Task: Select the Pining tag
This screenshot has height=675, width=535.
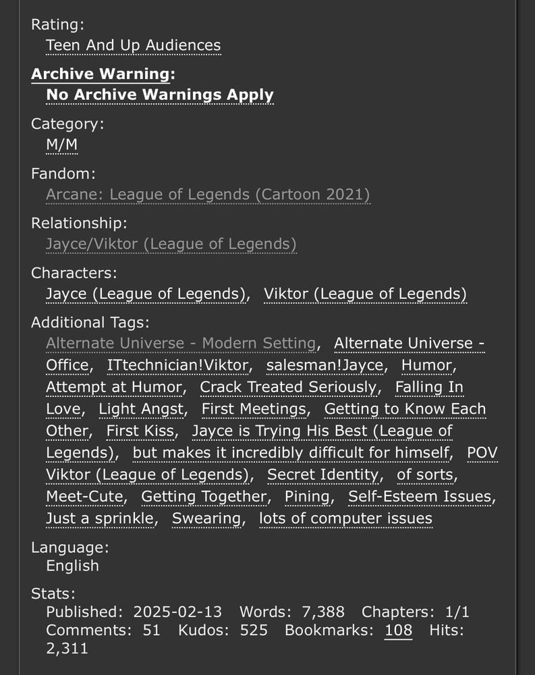Action: click(x=307, y=496)
